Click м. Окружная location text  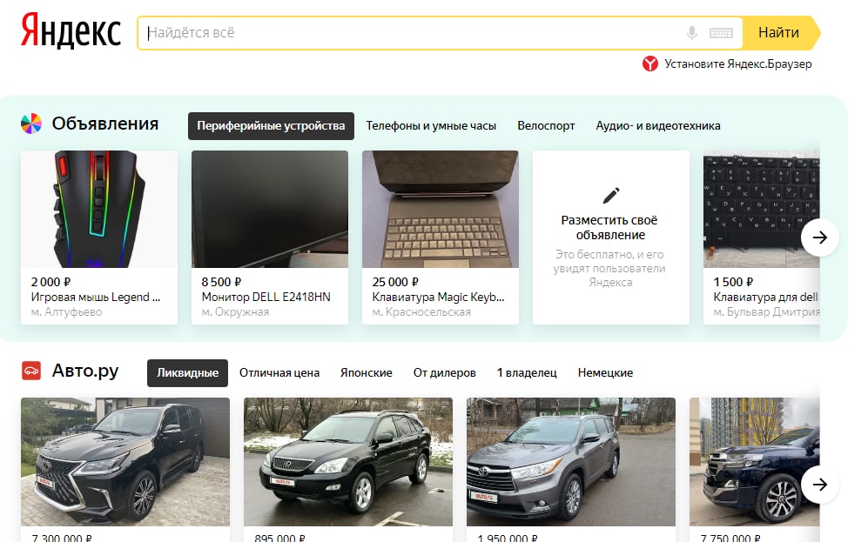[235, 312]
